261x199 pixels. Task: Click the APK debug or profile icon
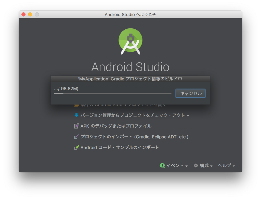coord(76,126)
